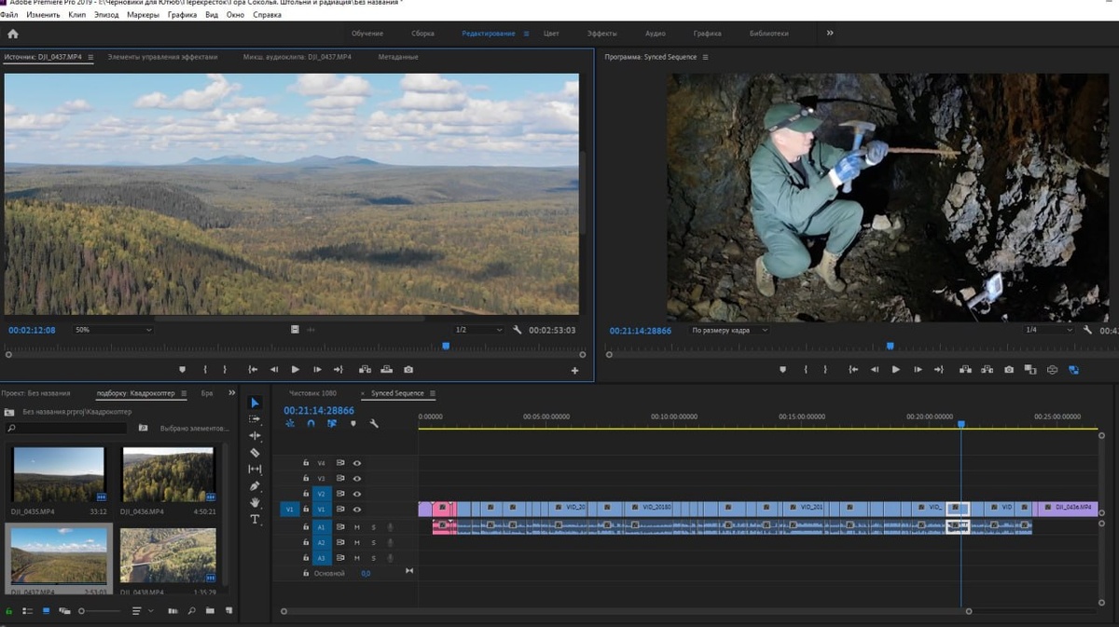1119x627 pixels.
Task: Select the Razor tool in tools panel
Action: coord(256,453)
